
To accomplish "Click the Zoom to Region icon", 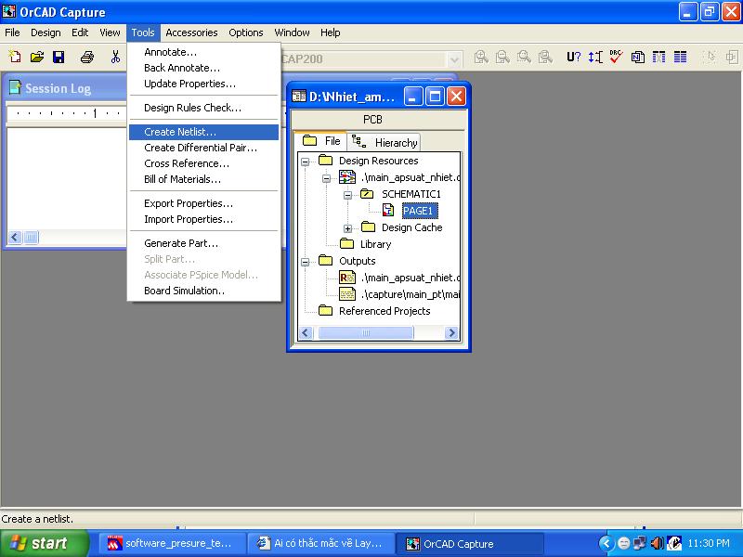I will (x=524, y=58).
